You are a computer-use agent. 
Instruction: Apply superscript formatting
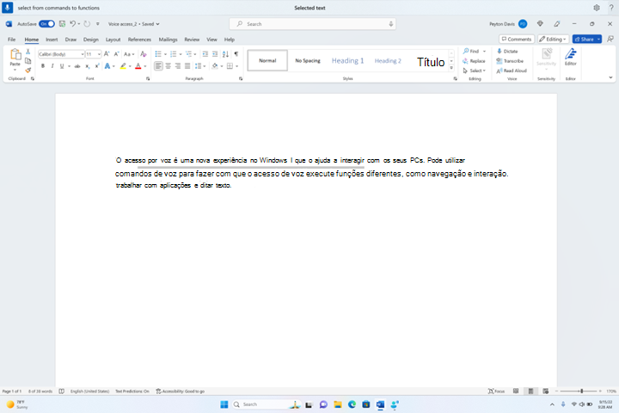click(96, 66)
